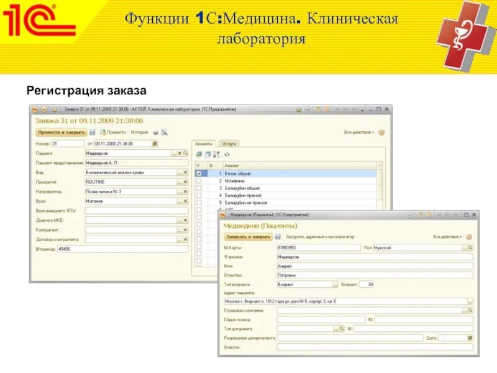
Task: Click the help icon in Заявка window
Action: (381, 132)
